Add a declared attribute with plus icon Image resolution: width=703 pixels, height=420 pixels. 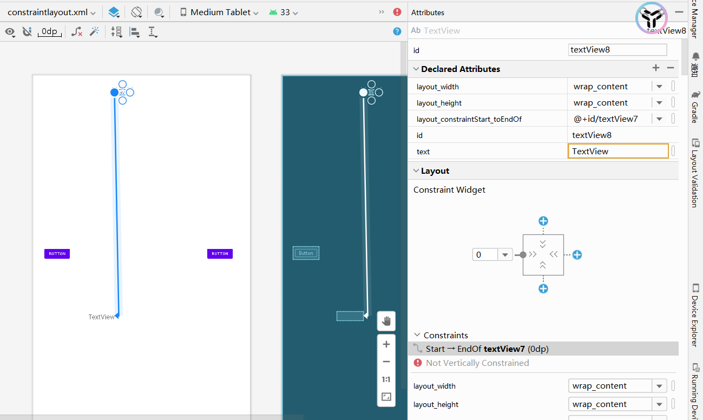pyautogui.click(x=656, y=68)
